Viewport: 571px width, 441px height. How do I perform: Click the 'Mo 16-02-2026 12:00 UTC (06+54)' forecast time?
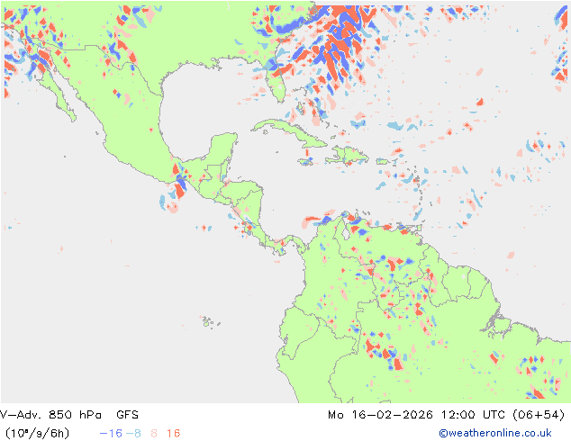click(447, 415)
